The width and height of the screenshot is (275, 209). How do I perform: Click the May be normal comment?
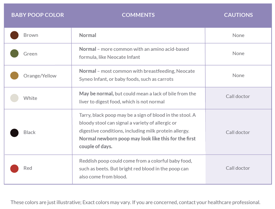(137, 97)
